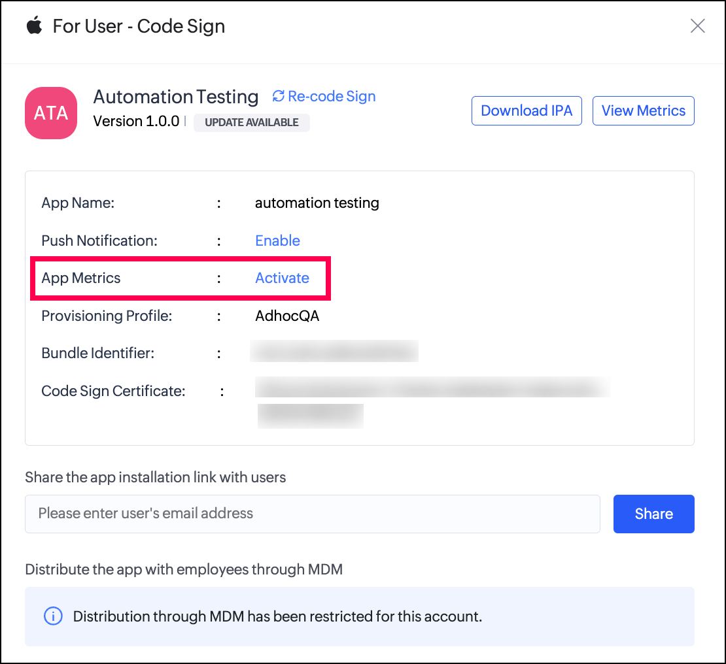Close the Code Sign dialog

pyautogui.click(x=698, y=26)
